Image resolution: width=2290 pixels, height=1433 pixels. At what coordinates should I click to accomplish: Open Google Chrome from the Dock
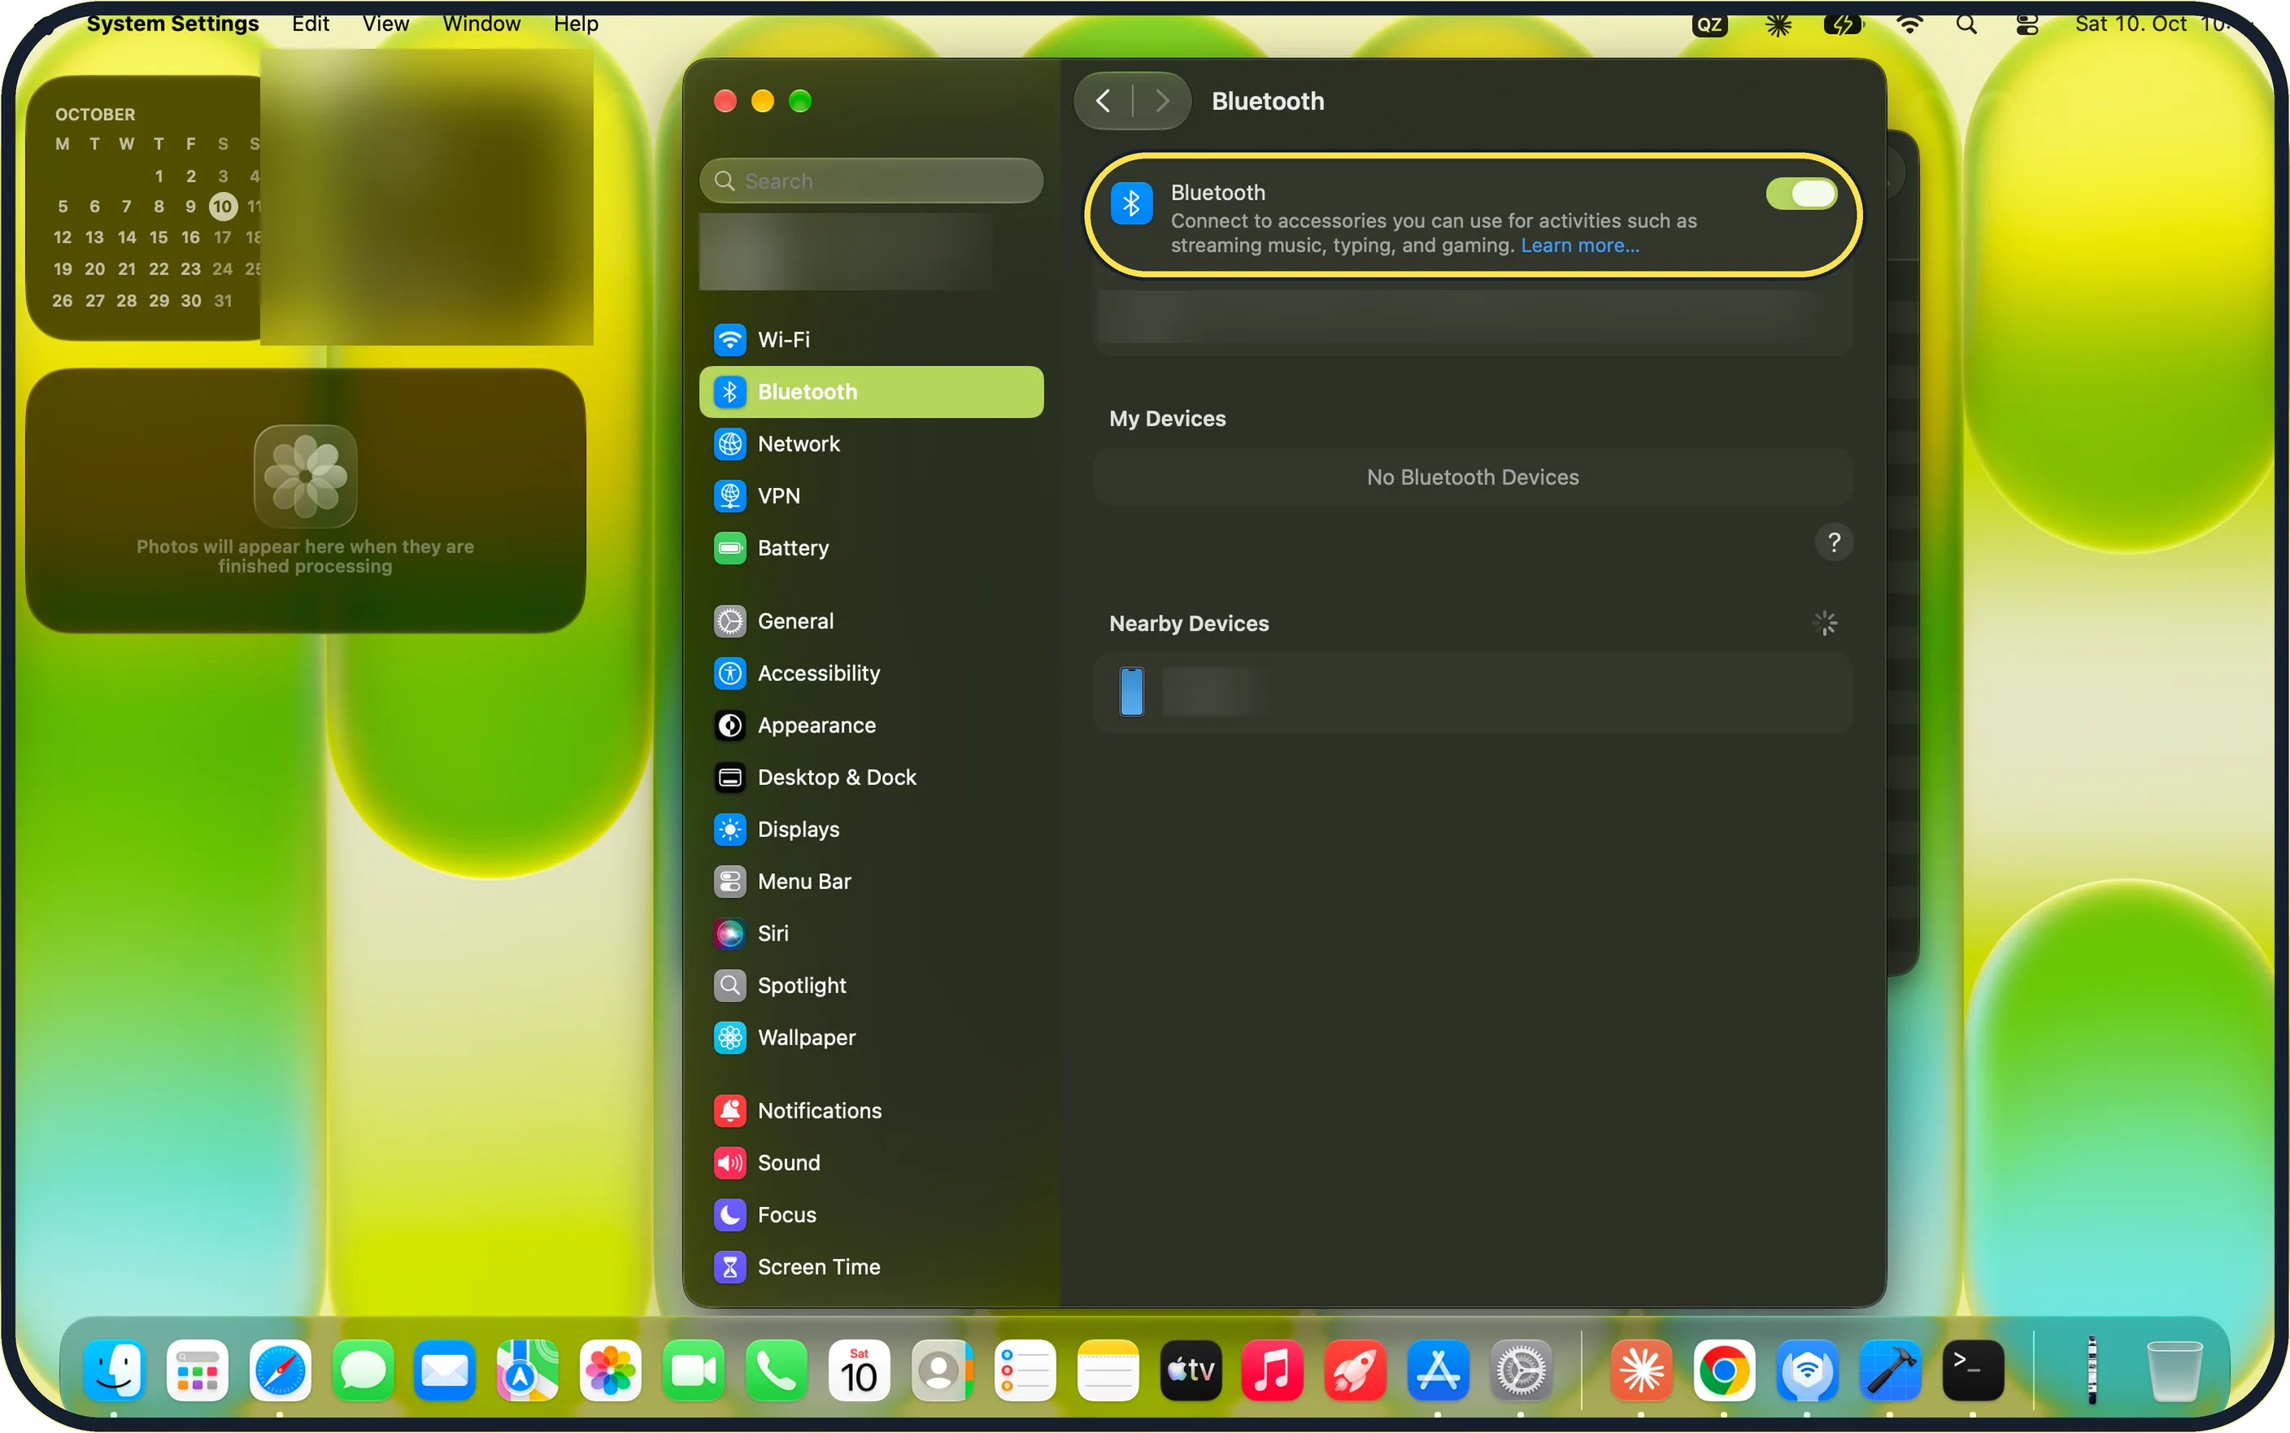tap(1724, 1370)
